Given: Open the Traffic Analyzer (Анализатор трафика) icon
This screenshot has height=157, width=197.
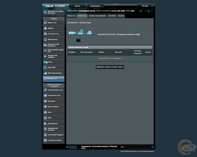Looking at the screenshot, I should click(45, 56).
